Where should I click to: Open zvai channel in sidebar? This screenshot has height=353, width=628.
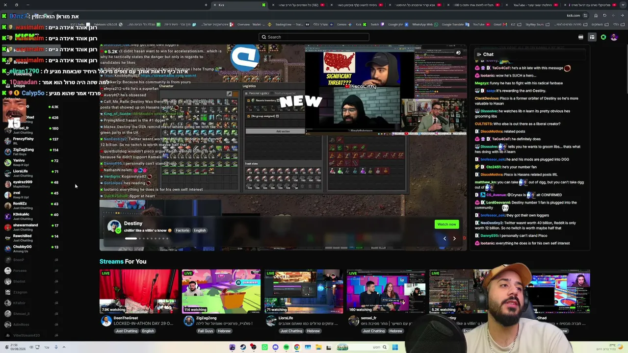click(30, 195)
